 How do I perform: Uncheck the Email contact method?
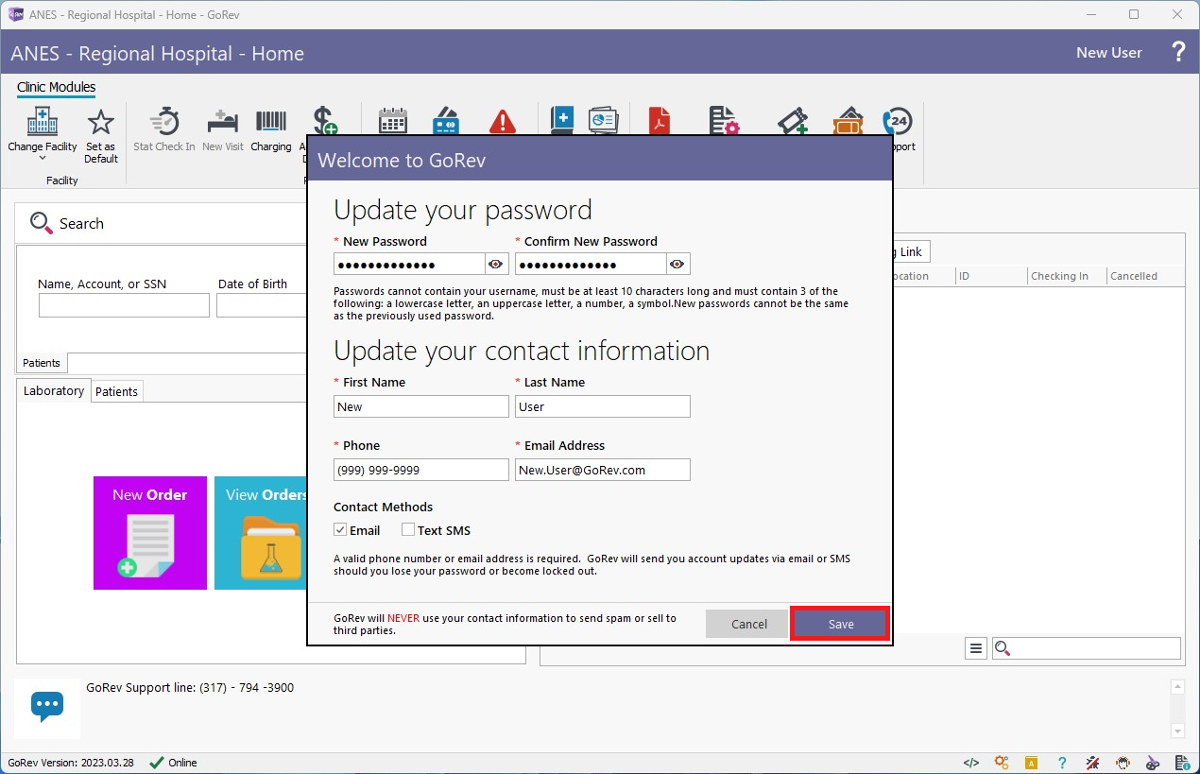[x=340, y=530]
